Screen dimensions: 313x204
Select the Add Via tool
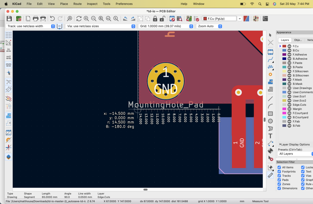[x=270, y=74]
